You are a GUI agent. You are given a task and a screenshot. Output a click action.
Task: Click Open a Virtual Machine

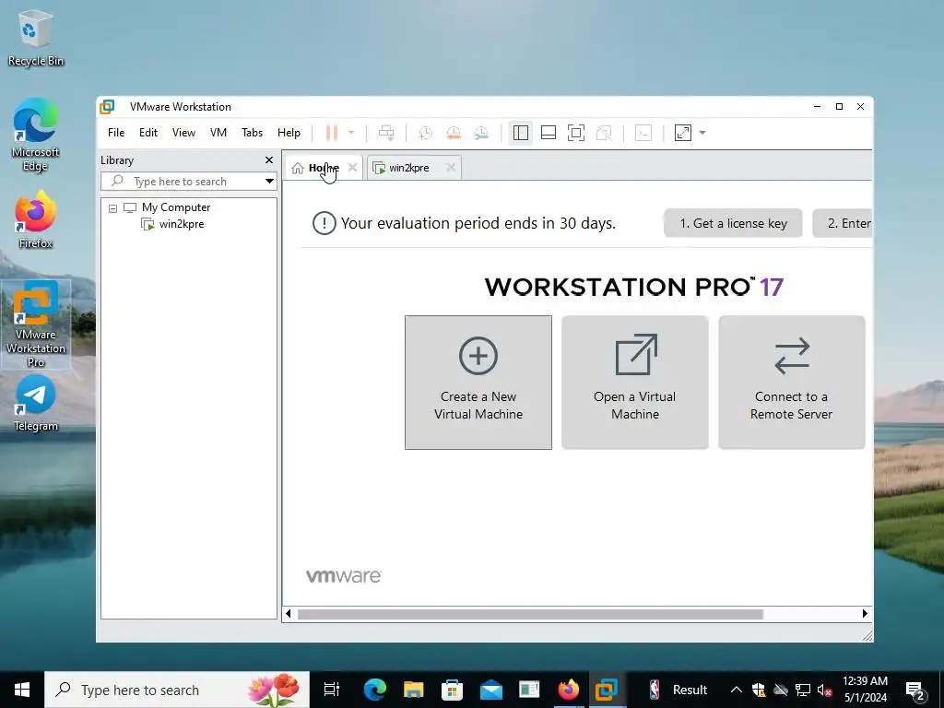pyautogui.click(x=635, y=383)
